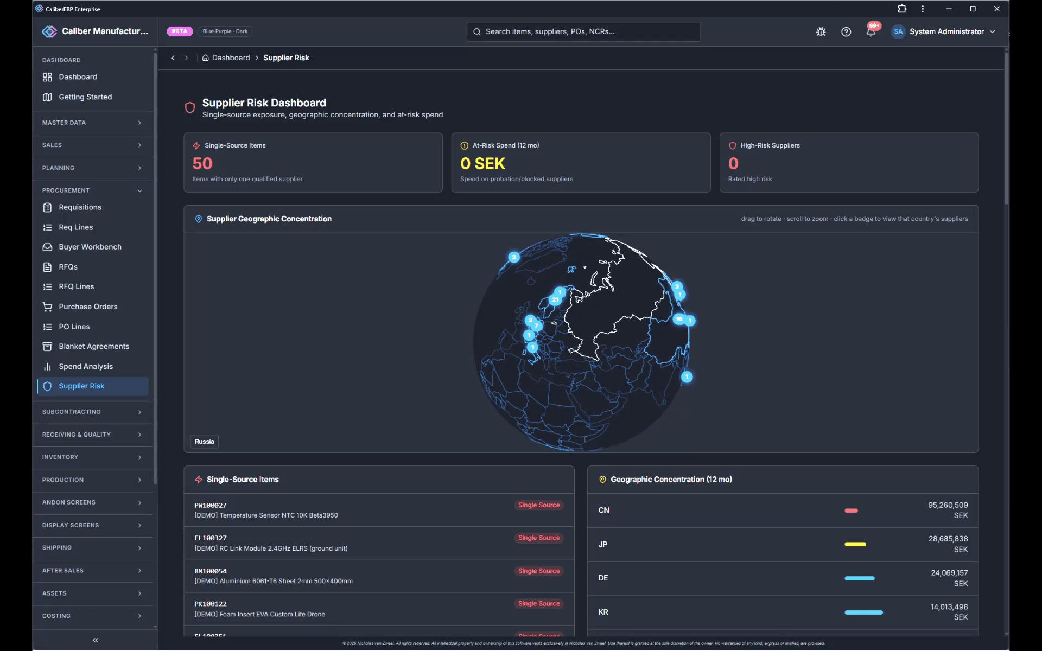Click the DE concentration bar
This screenshot has width=1042, height=651.
[x=860, y=578]
